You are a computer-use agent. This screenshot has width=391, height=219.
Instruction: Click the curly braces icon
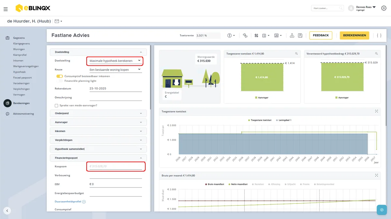click(x=379, y=35)
